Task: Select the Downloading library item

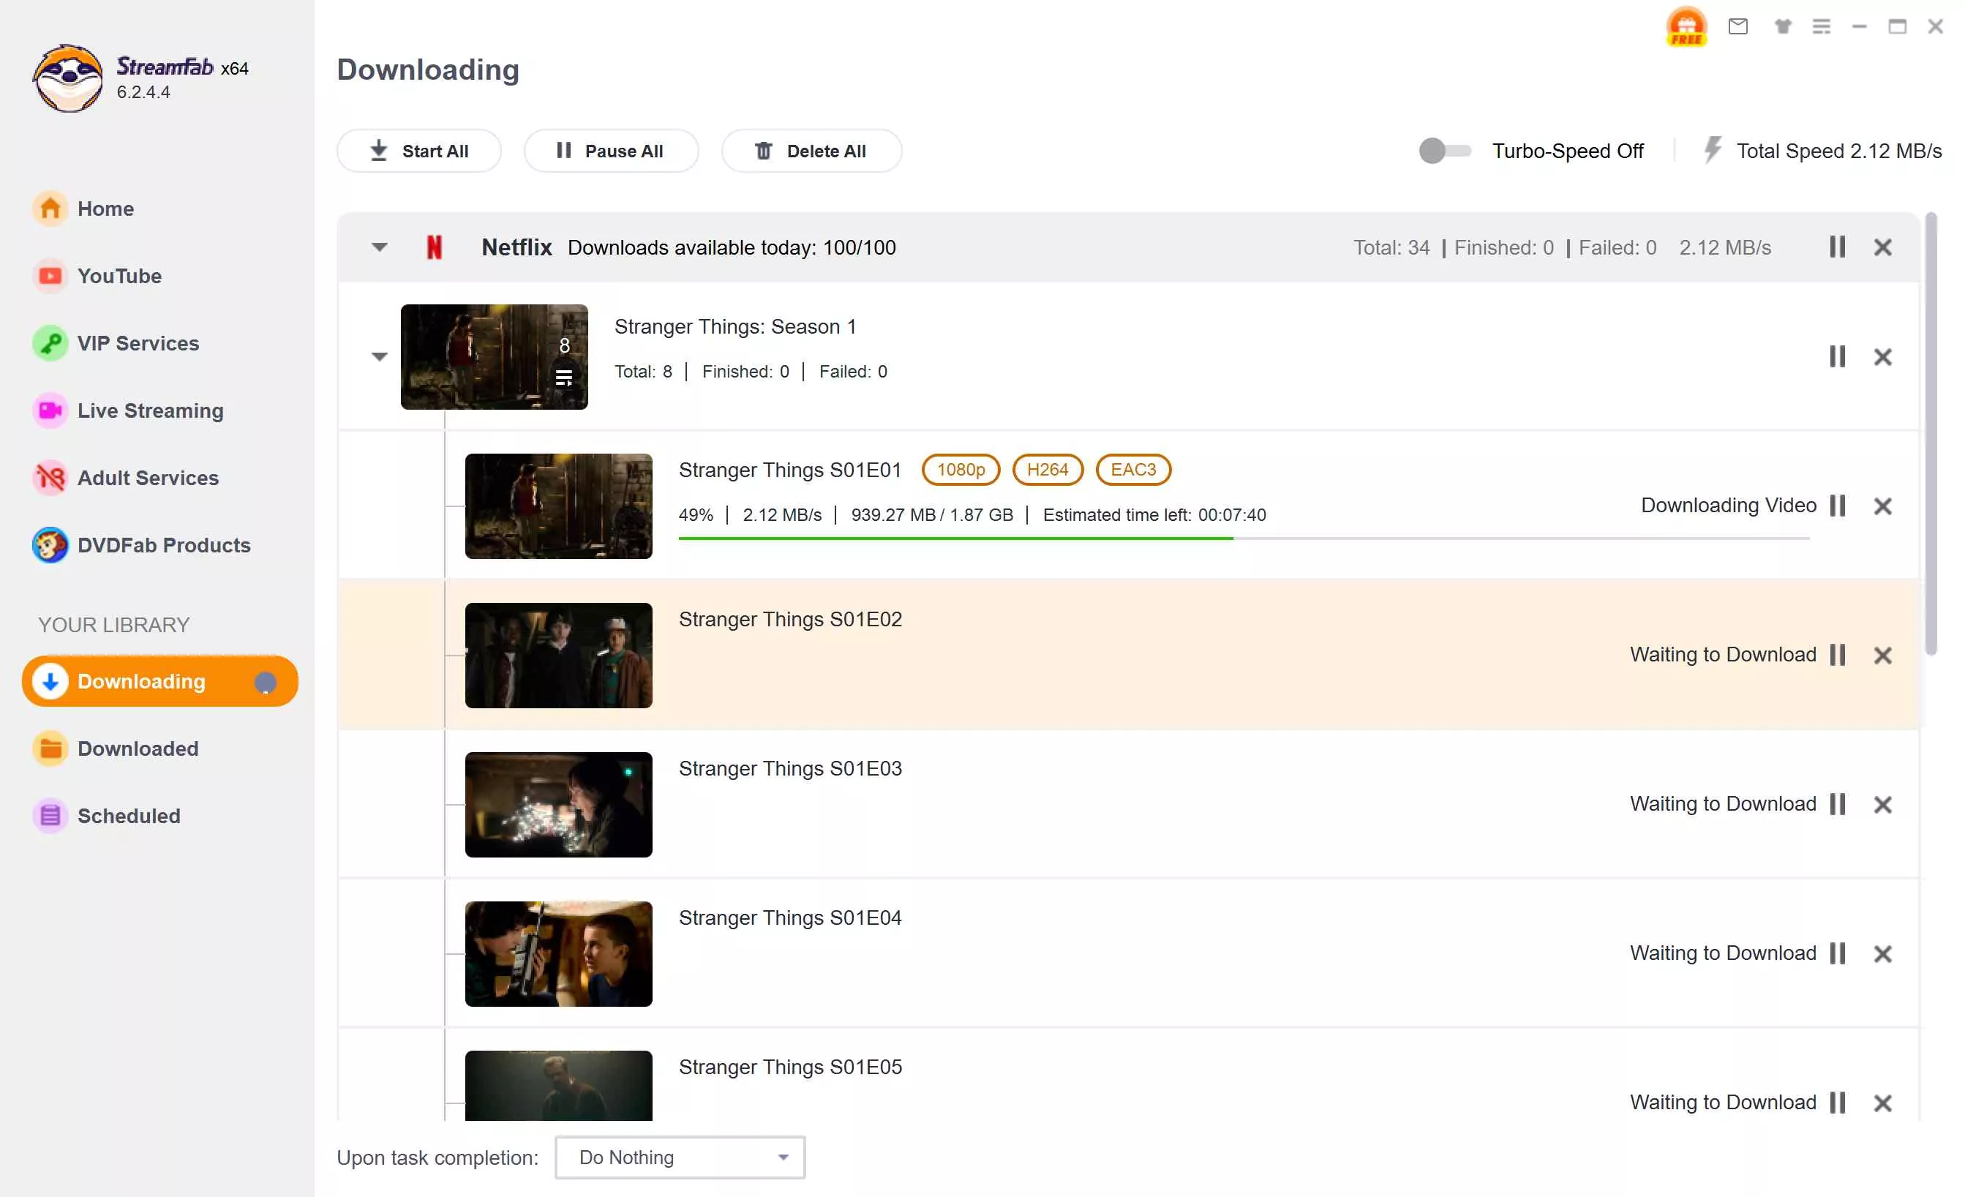Action: click(159, 681)
